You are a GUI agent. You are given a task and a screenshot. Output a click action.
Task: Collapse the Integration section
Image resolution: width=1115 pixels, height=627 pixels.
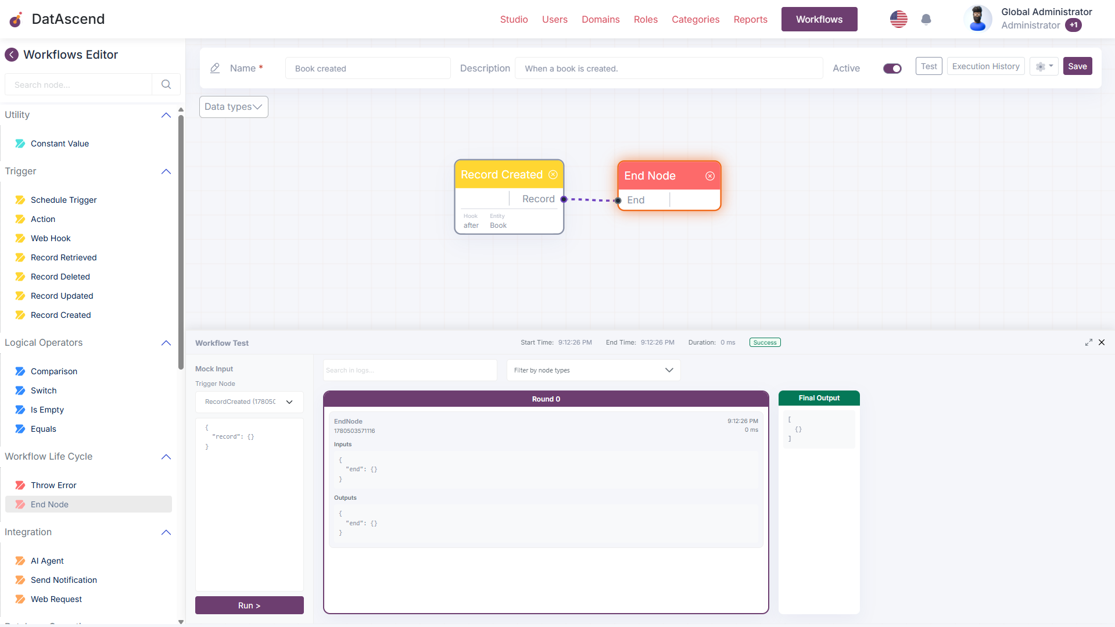[166, 532]
